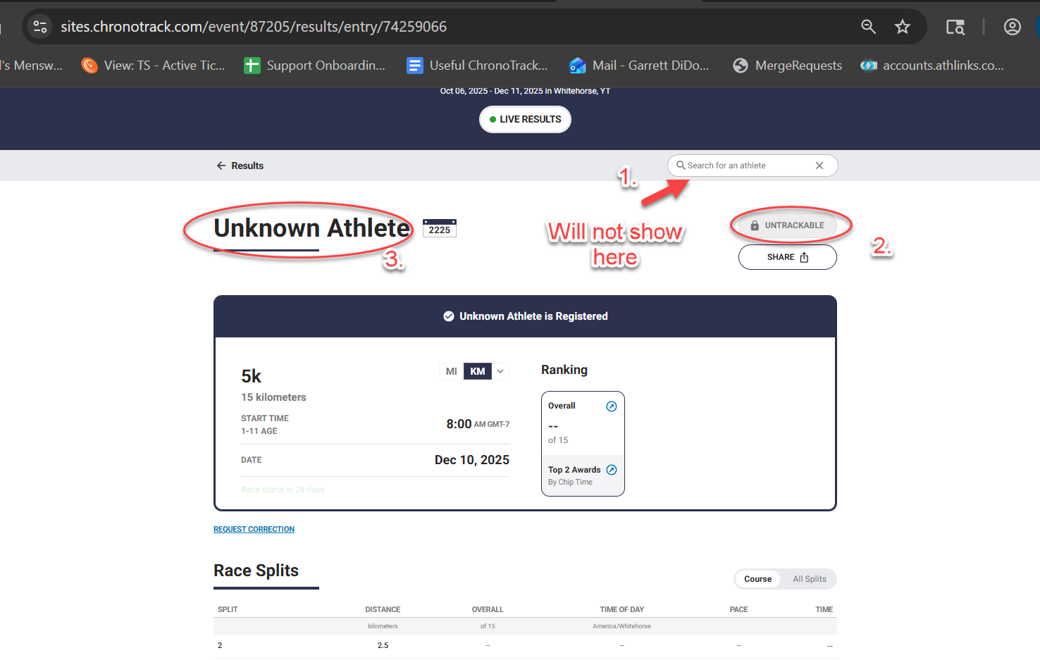Open the browser profile account icon
The width and height of the screenshot is (1040, 660).
click(x=1012, y=27)
